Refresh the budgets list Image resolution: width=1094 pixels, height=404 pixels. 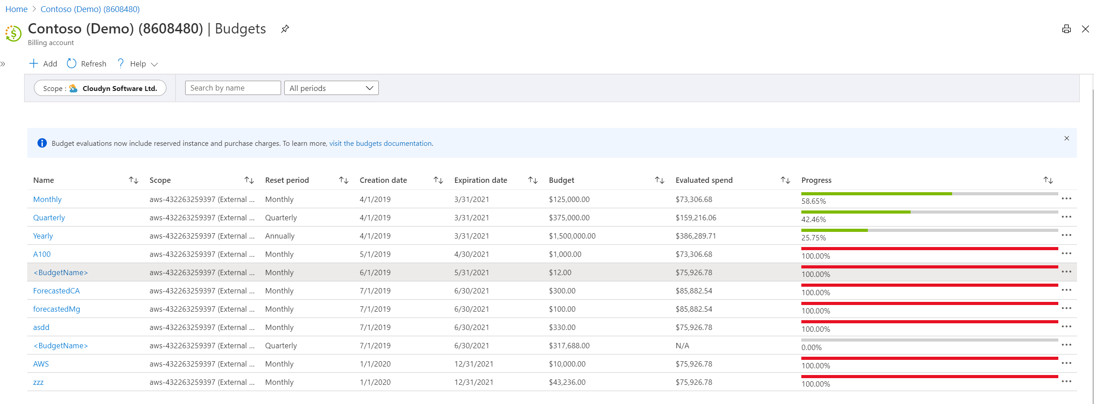[x=87, y=64]
